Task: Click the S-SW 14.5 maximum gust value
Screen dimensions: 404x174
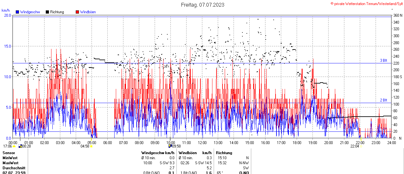Action: pos(203,163)
